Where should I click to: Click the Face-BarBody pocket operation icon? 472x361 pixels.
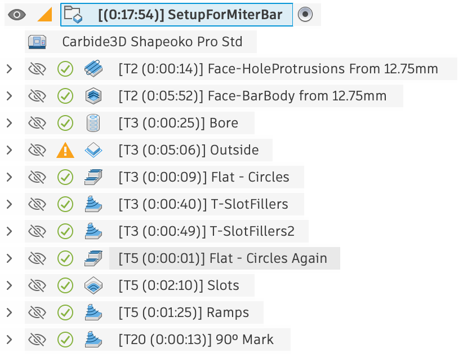point(93,96)
